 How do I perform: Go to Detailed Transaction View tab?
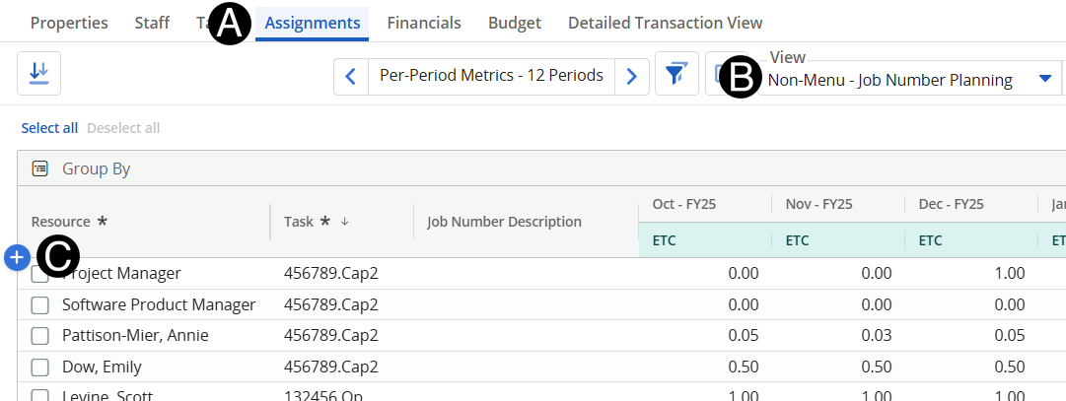point(665,23)
